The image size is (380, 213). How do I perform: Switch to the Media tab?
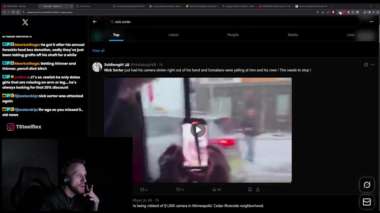(x=293, y=35)
